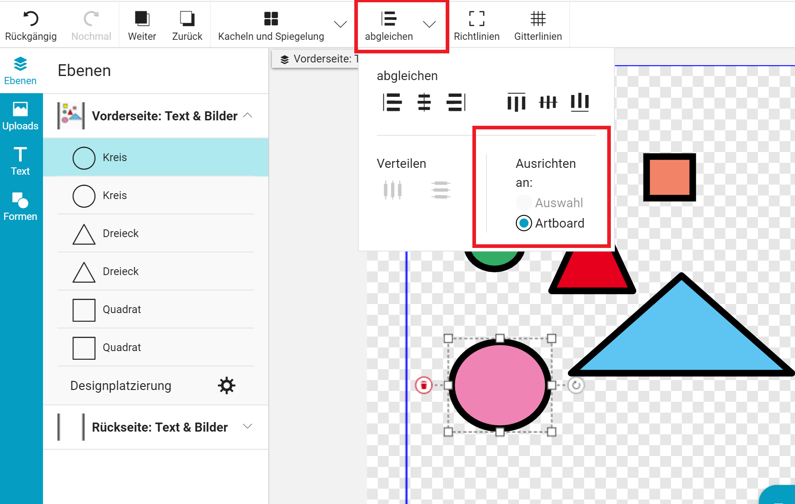
Task: Select the second Dreieck layer
Action: [156, 271]
